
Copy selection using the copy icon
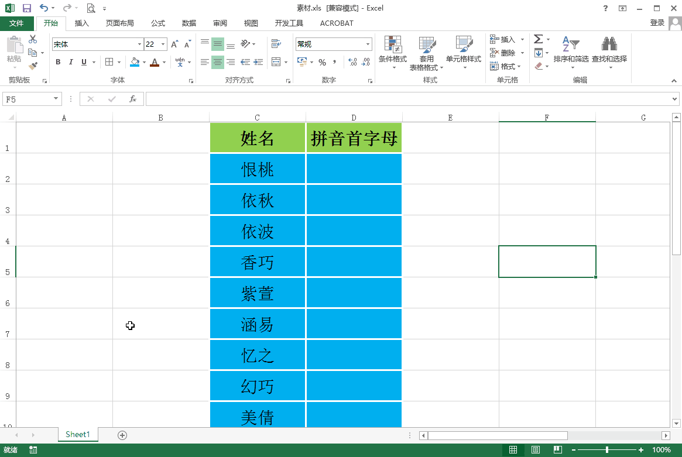pyautogui.click(x=33, y=53)
